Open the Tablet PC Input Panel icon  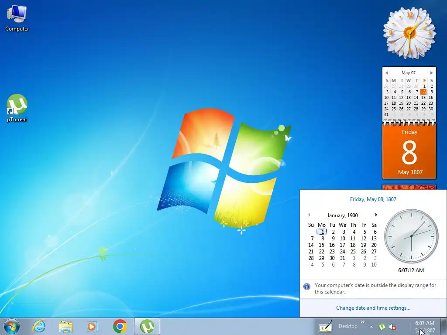click(x=325, y=326)
